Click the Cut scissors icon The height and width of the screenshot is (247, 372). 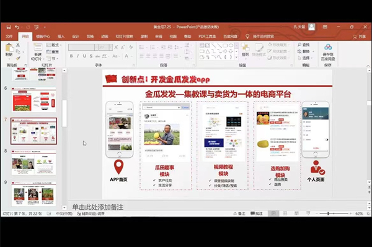click(x=18, y=45)
